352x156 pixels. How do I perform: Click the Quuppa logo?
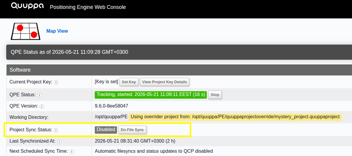(27, 6)
